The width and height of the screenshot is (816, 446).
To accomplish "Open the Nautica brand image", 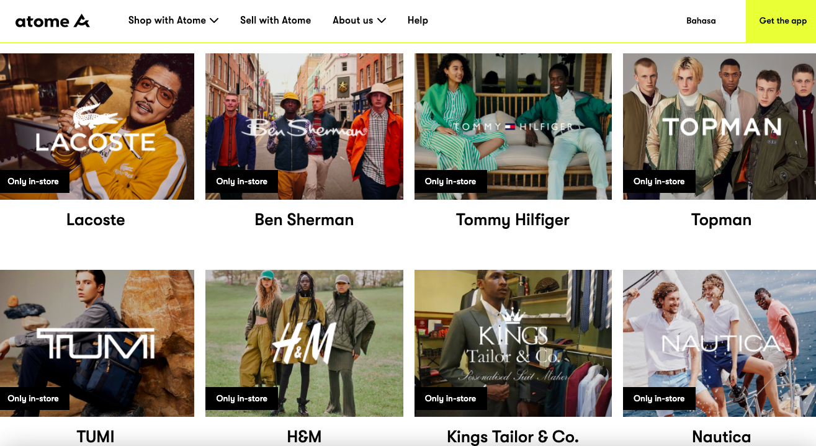I will point(719,343).
